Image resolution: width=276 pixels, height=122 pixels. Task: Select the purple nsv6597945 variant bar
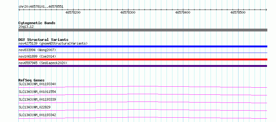pyautogui.click(x=143, y=66)
